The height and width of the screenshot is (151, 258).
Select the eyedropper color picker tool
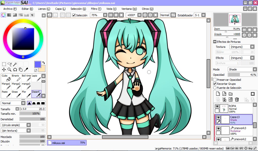tap(26, 70)
